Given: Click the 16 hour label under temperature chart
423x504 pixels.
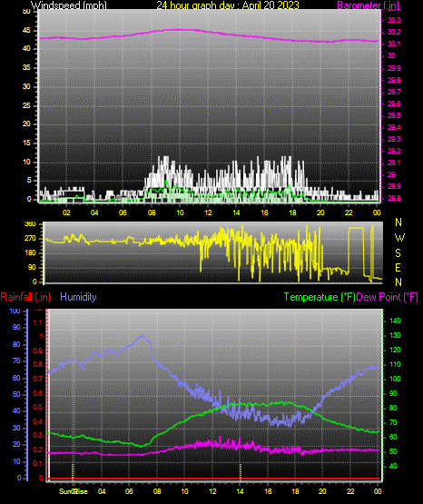Looking at the screenshot, I should click(x=268, y=491).
